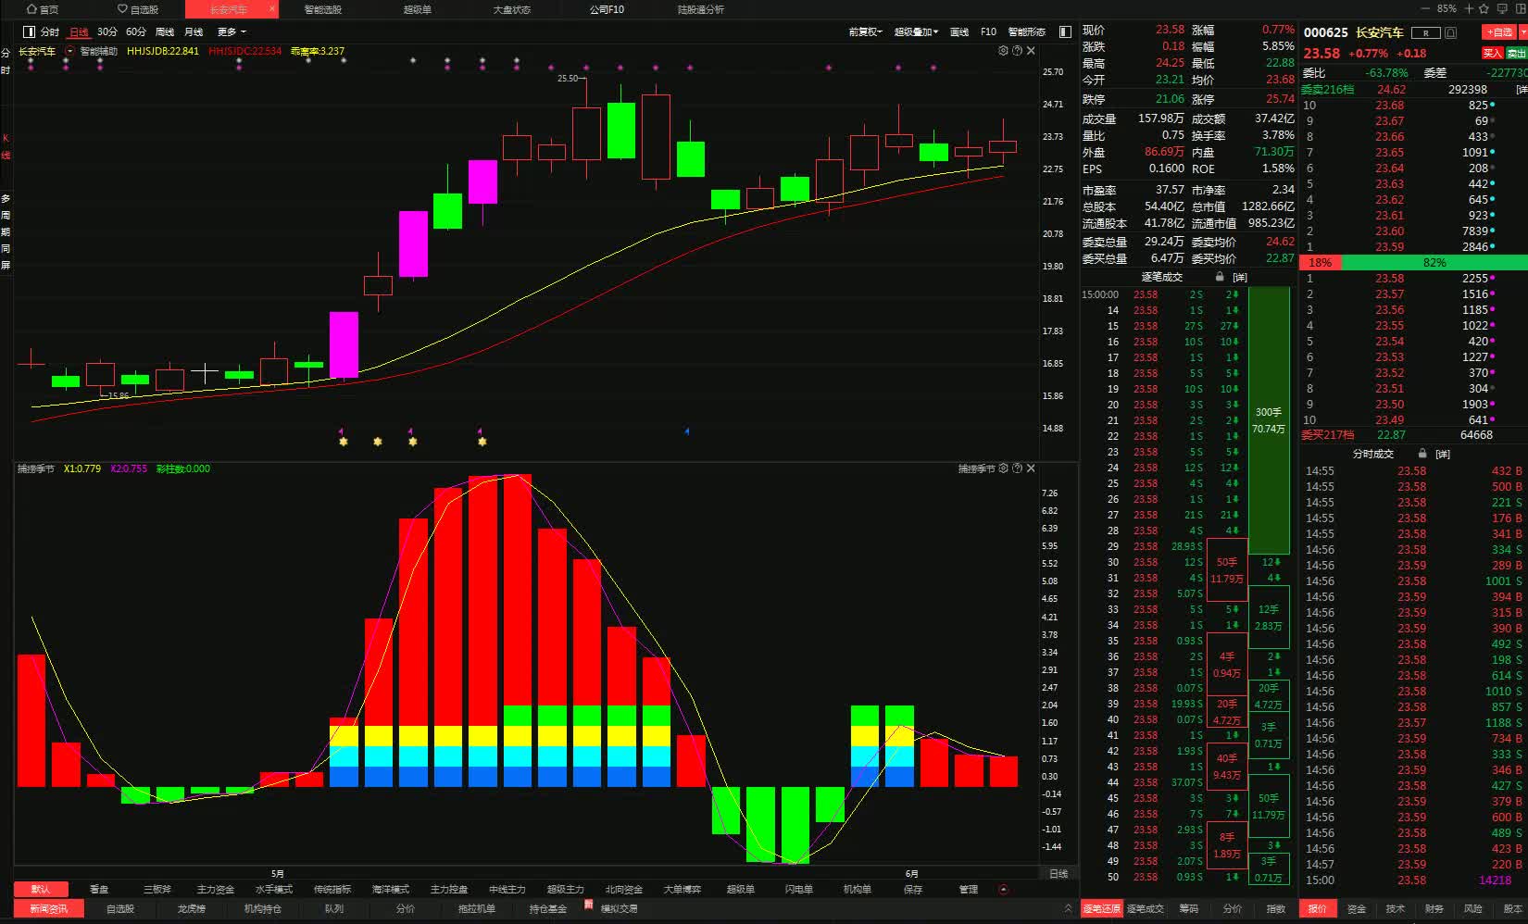Viewport: 1528px width, 924px height.
Task: Open main chart indicator help icon
Action: pos(1017,51)
